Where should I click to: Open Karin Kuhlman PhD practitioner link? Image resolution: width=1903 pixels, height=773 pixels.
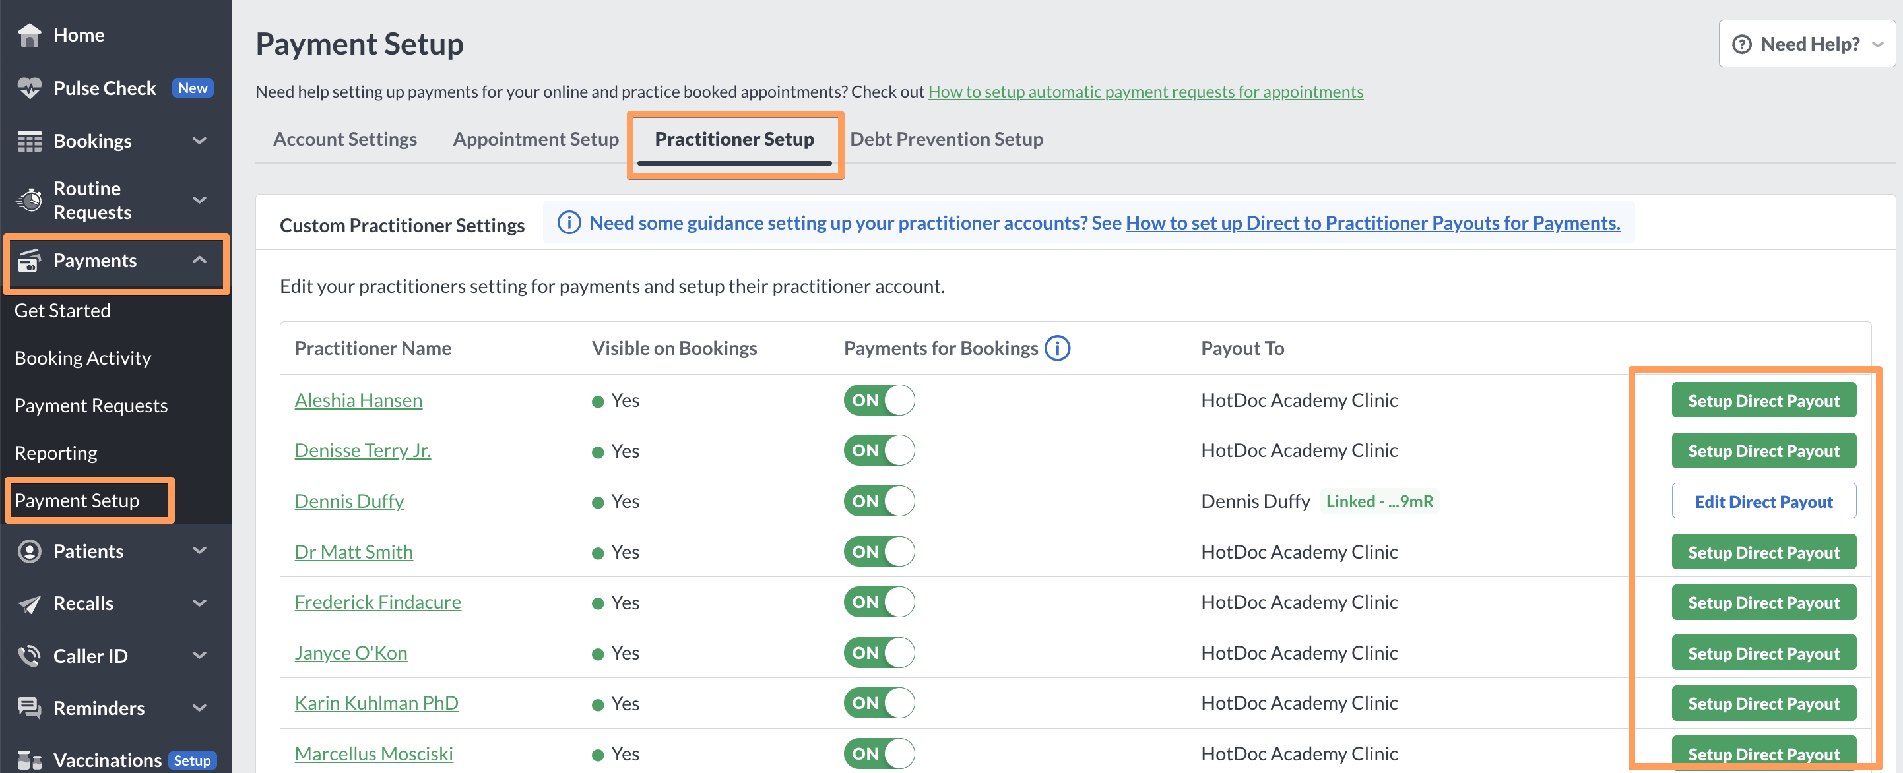377,703
